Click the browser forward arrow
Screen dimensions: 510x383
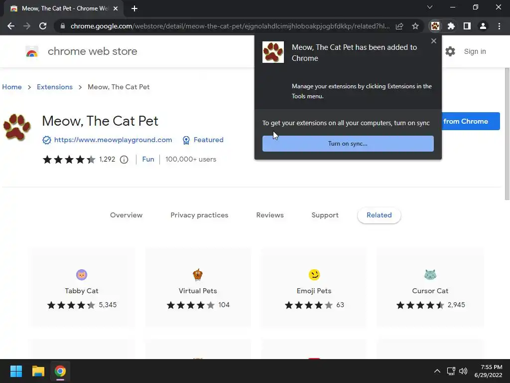click(x=27, y=26)
